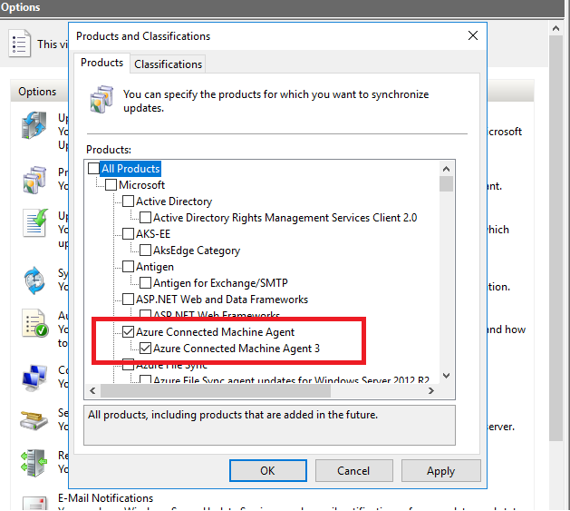Viewport: 570px width, 511px height.
Task: Click the products list scroll right arrow
Action: point(431,391)
